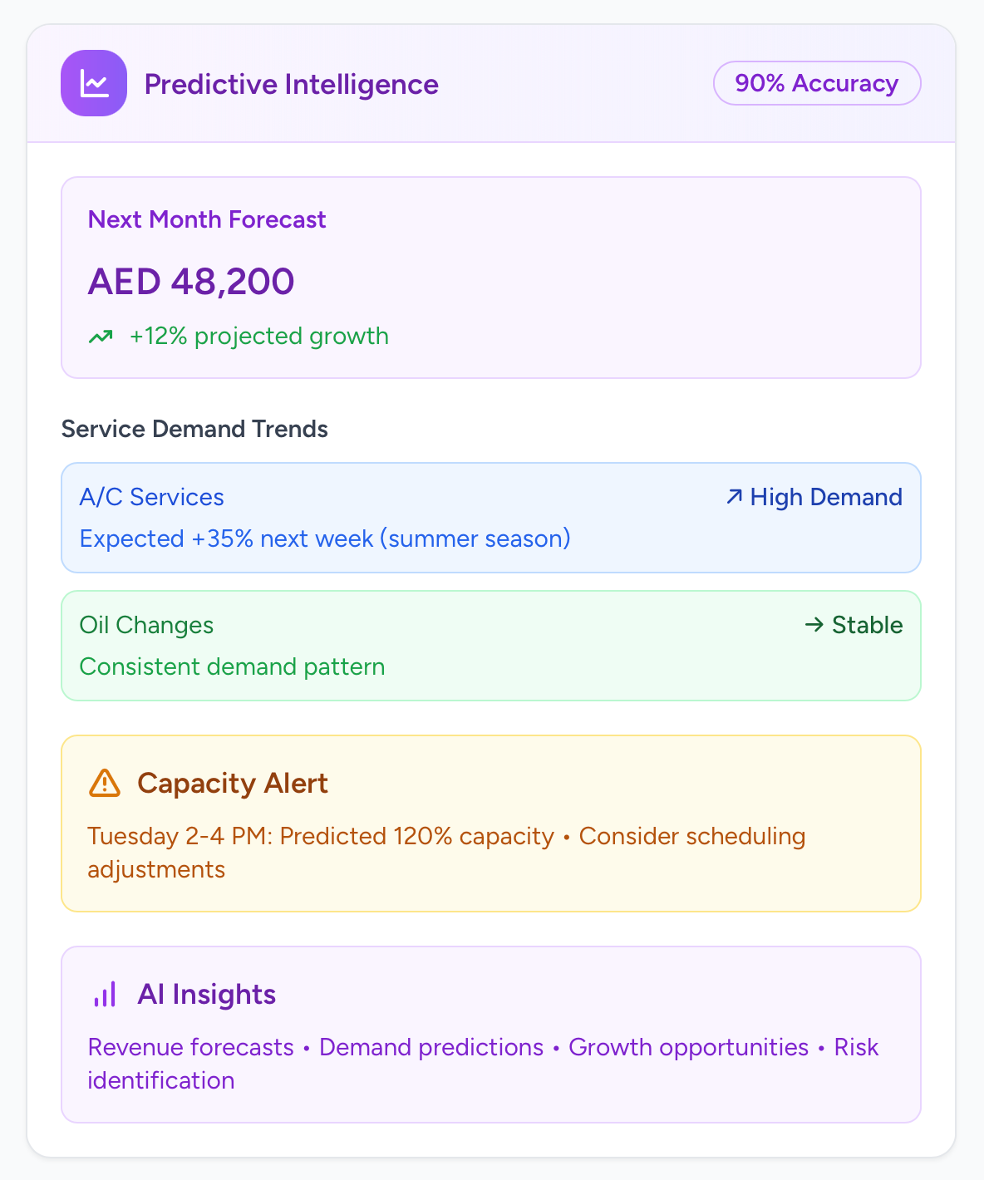Image resolution: width=984 pixels, height=1180 pixels.
Task: Click the Capacity Alert heading
Action: point(233,783)
